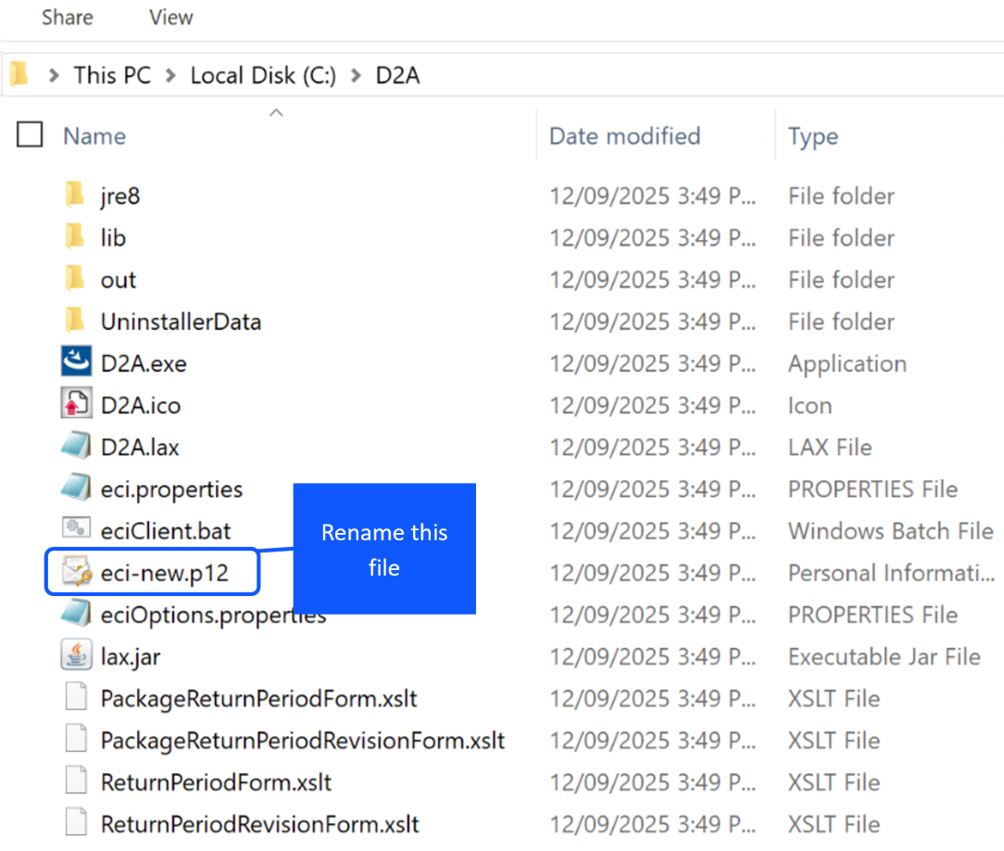
Task: Click the Type column header
Action: coord(812,136)
